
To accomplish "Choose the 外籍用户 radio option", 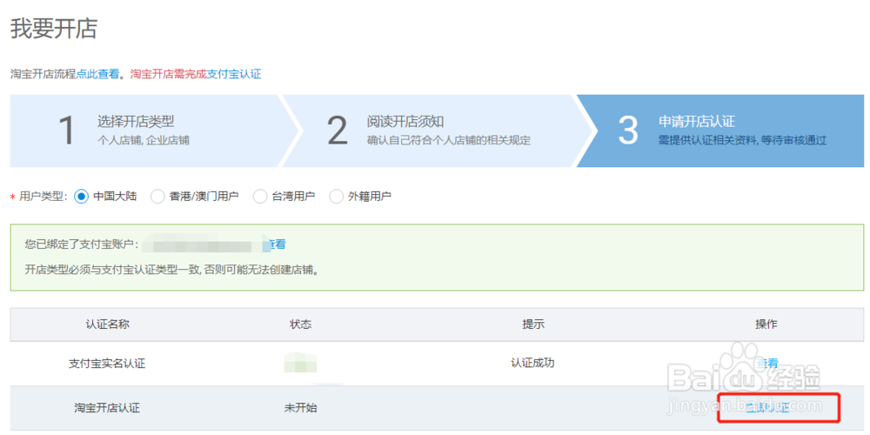I will tap(336, 197).
